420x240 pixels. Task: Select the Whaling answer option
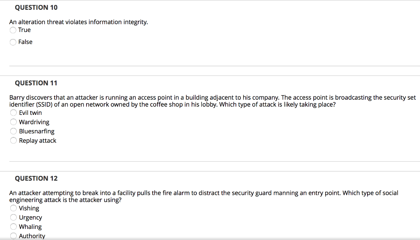[x=13, y=226]
